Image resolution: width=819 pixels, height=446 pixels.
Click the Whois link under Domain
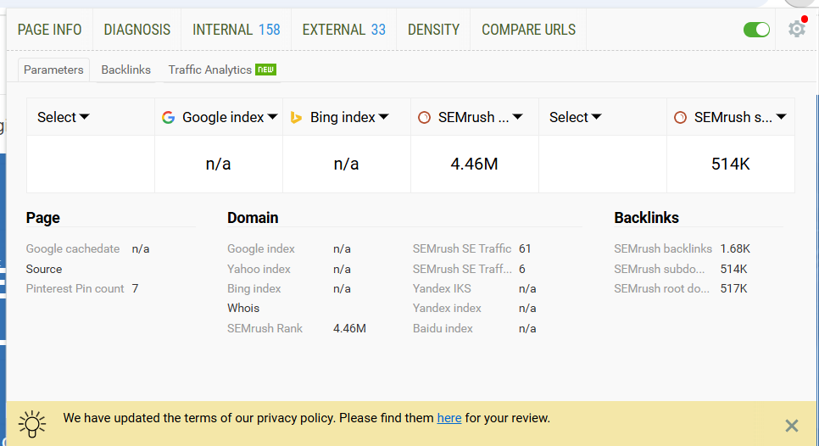point(243,308)
